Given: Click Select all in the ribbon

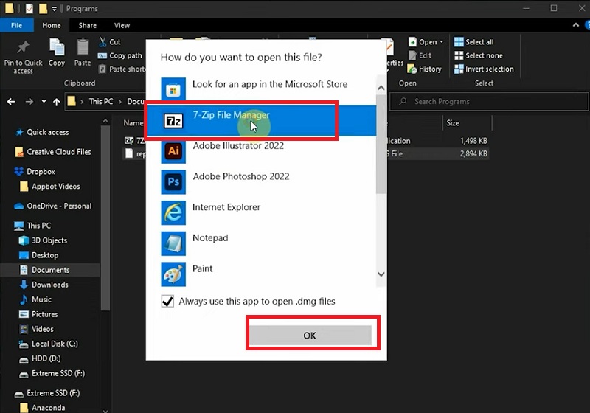Looking at the screenshot, I should pos(474,42).
